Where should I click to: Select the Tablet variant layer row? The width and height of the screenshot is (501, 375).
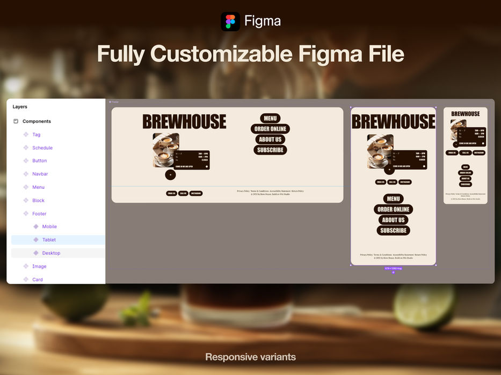pyautogui.click(x=58, y=240)
